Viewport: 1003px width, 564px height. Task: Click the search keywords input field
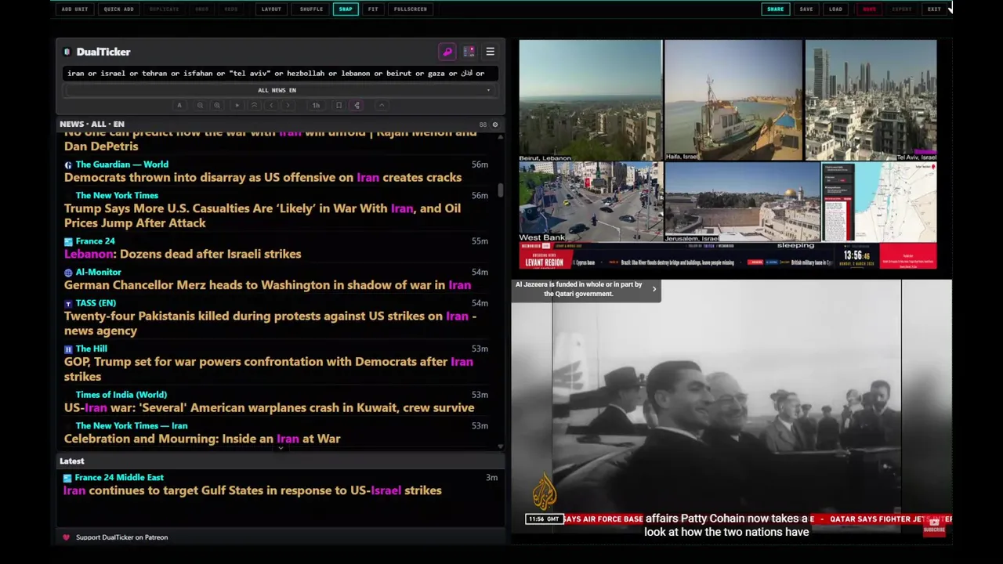(280, 73)
